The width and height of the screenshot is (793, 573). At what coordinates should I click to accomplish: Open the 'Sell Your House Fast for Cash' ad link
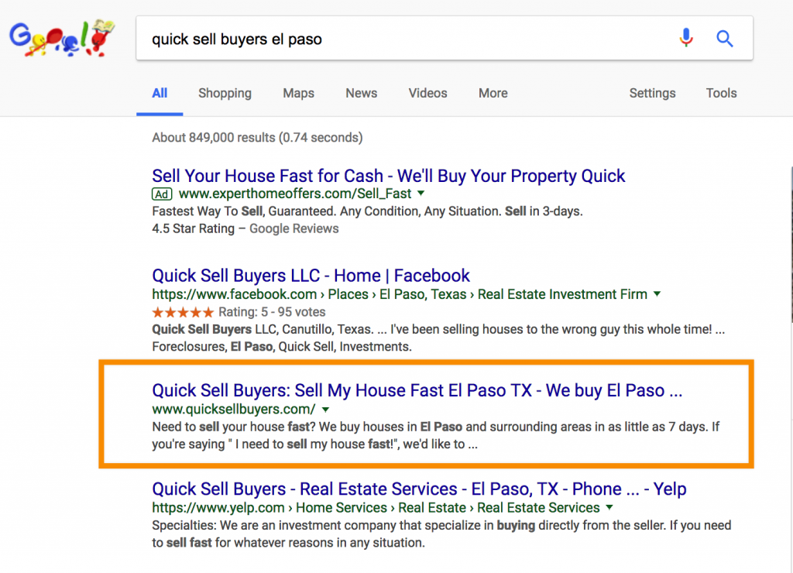click(389, 176)
